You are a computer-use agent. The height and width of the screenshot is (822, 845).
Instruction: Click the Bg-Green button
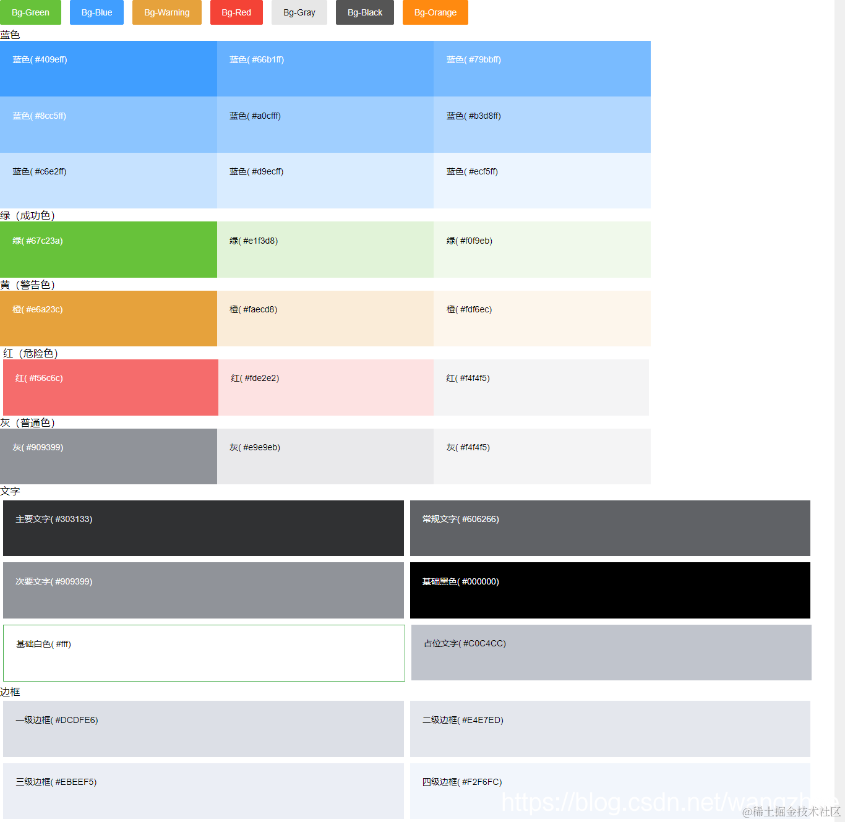pyautogui.click(x=30, y=12)
